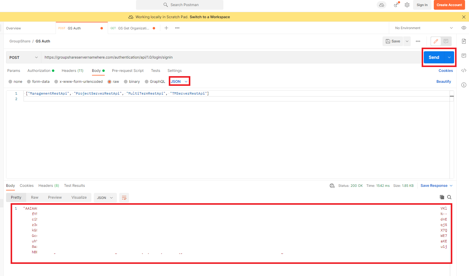Open the response Headers (8) tab
Image resolution: width=469 pixels, height=276 pixels.
tap(49, 186)
